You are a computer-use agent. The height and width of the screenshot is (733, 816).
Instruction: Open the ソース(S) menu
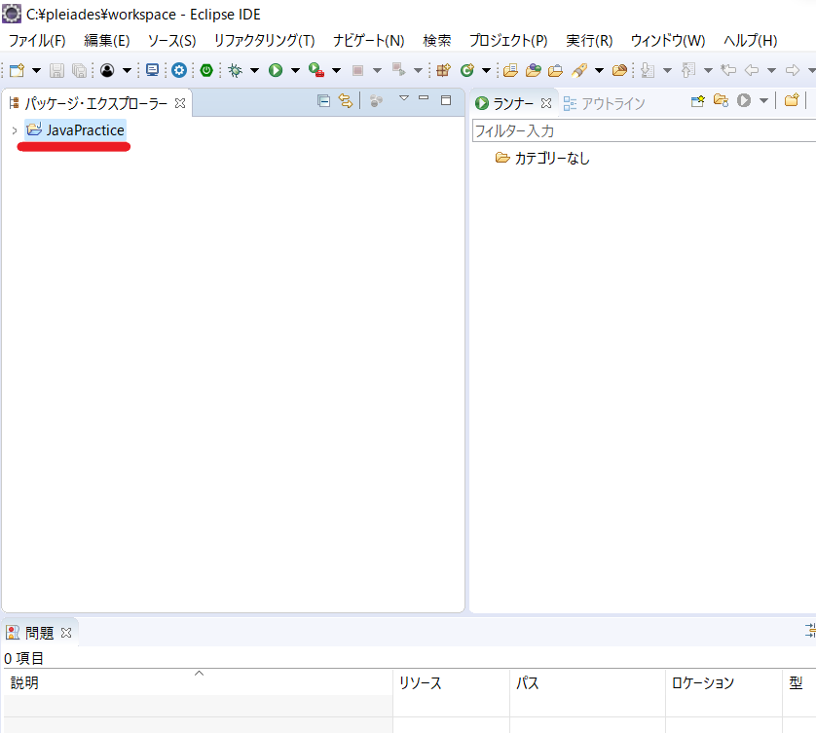pos(171,41)
